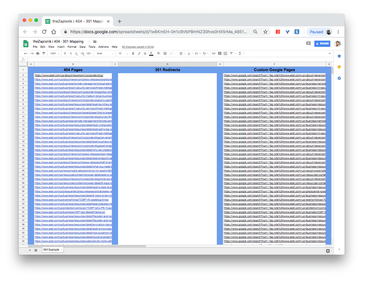The height and width of the screenshot is (284, 365).
Task: Toggle strikethrough formatting
Action: (x=145, y=53)
